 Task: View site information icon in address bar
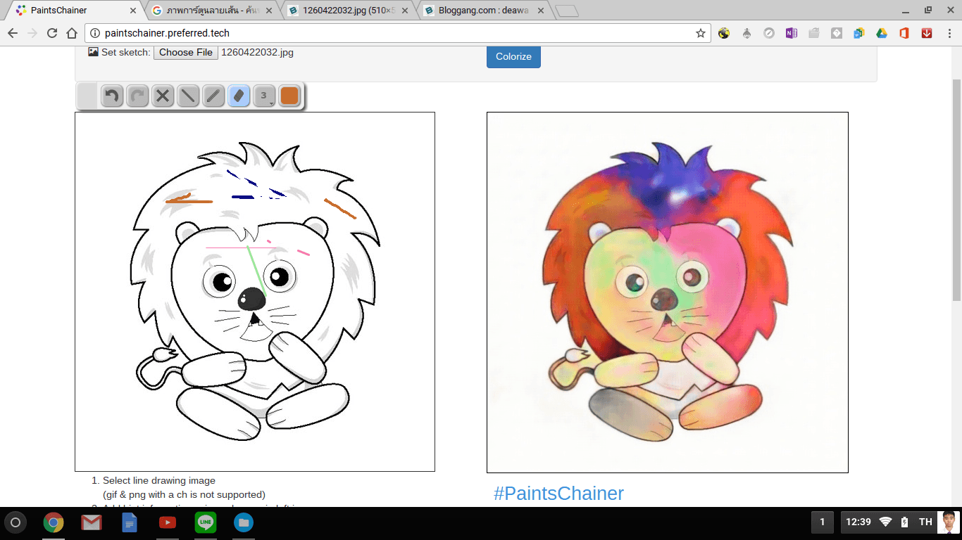click(96, 33)
